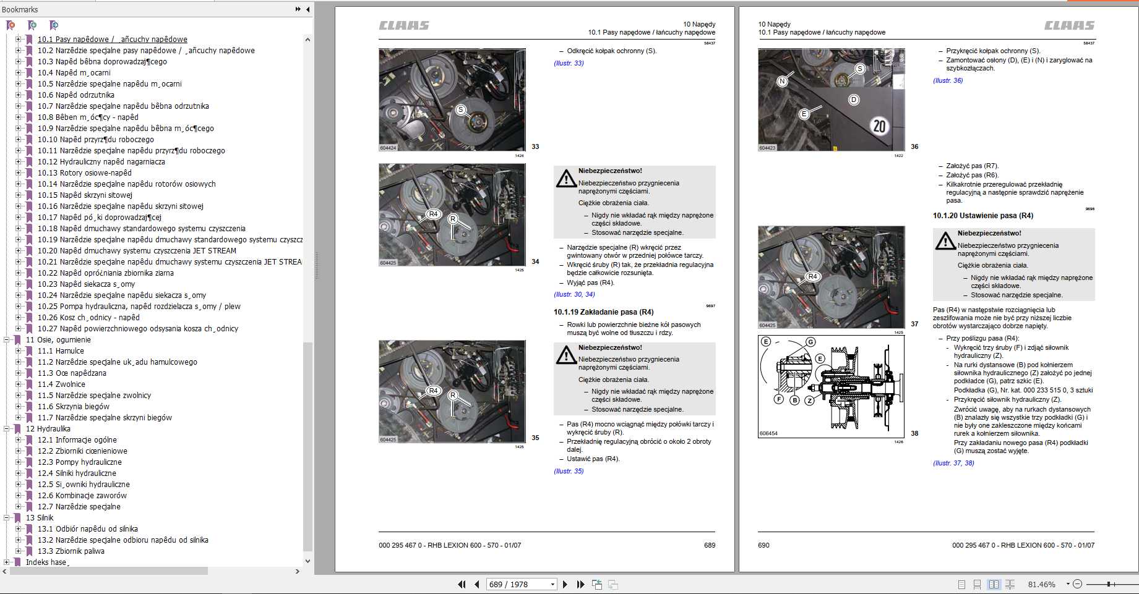1139x594 pixels.
Task: Open bookmark 11.6 Skrzynia biegów
Action: (x=73, y=406)
